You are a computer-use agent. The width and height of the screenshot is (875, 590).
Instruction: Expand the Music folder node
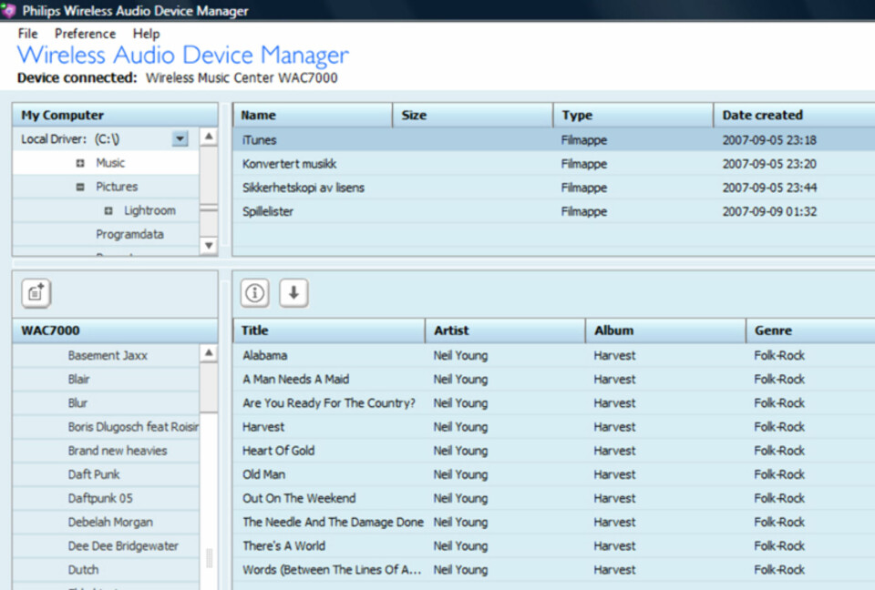point(80,163)
